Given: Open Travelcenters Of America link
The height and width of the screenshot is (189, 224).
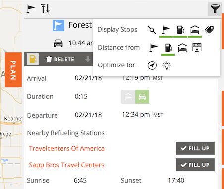Looking at the screenshot, I should click(66, 148).
